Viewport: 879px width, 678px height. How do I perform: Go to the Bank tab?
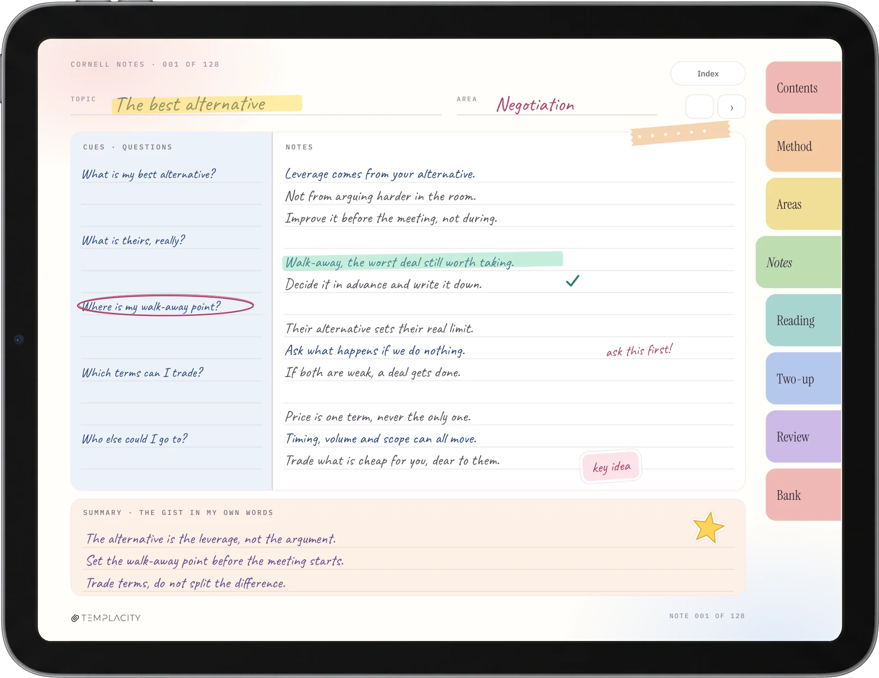click(804, 495)
